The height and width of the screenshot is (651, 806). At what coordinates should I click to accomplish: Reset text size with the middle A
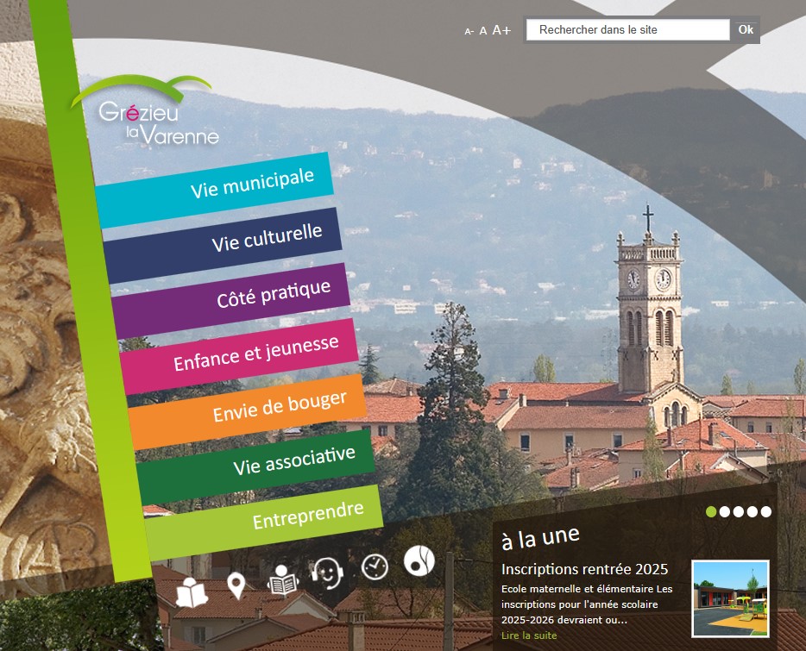482,31
